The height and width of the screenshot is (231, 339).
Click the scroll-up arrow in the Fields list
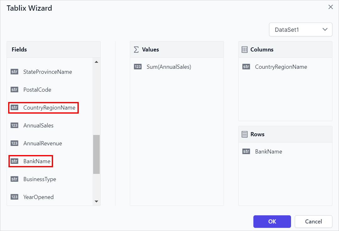97,62
